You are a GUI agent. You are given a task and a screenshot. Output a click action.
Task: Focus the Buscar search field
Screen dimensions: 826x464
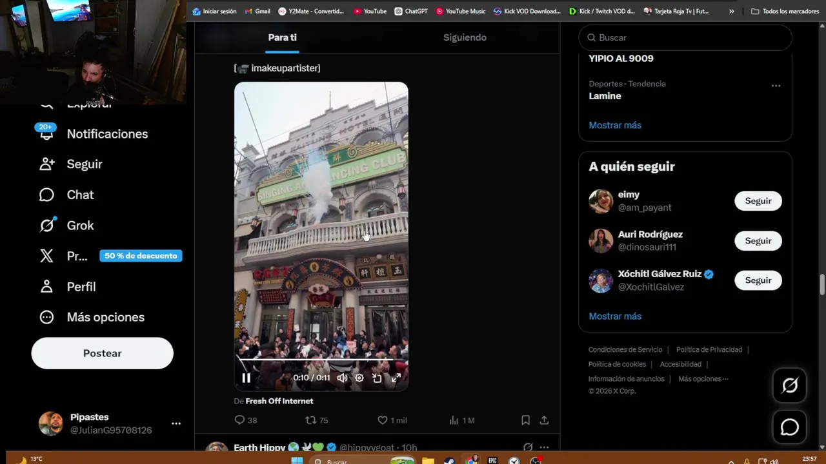(685, 37)
